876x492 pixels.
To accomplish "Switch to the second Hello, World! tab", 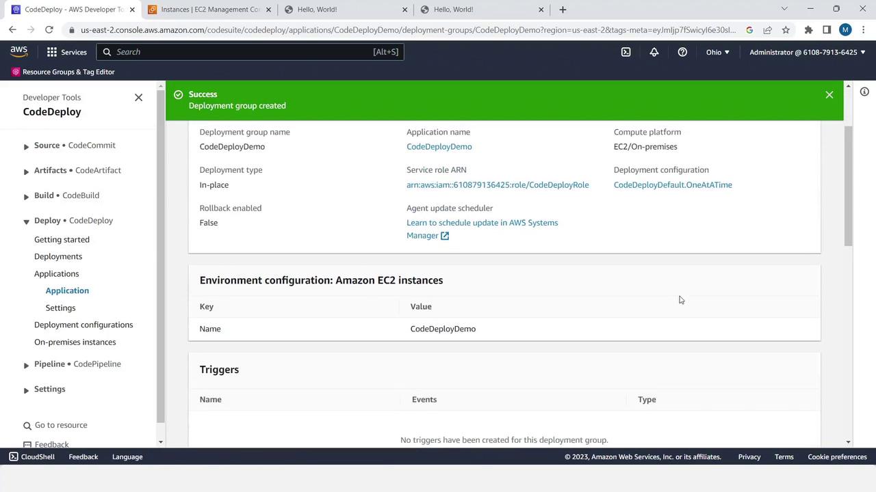I will (x=482, y=10).
